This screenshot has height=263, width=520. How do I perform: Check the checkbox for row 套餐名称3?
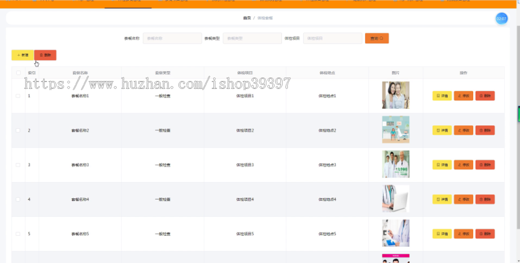click(x=18, y=165)
